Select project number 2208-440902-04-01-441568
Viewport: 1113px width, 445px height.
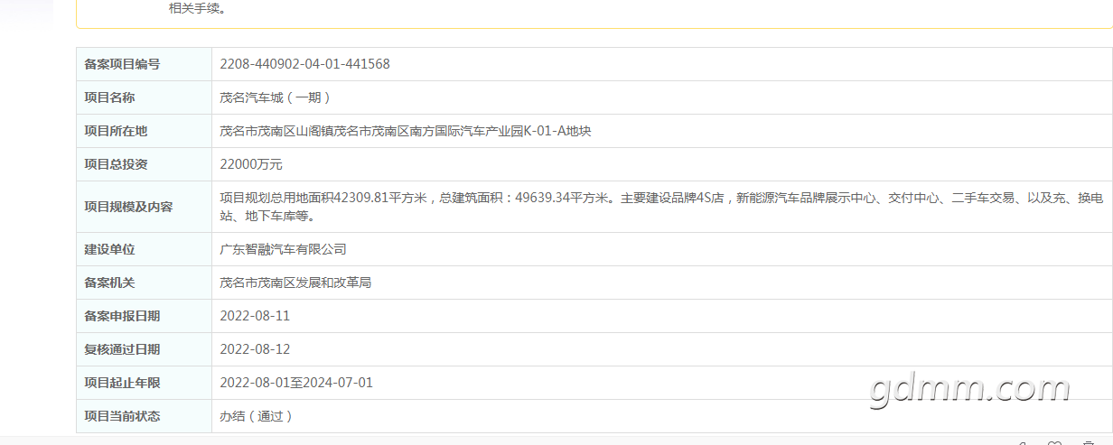tap(304, 64)
